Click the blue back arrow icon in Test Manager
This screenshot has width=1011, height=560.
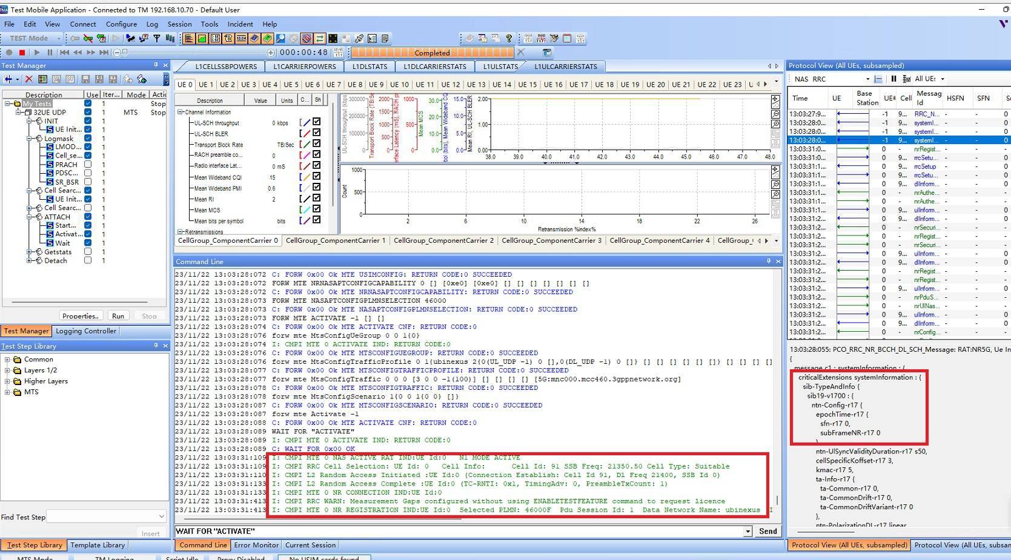point(8,79)
